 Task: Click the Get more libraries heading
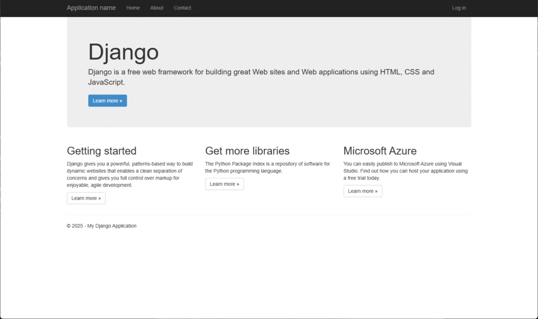(x=247, y=151)
